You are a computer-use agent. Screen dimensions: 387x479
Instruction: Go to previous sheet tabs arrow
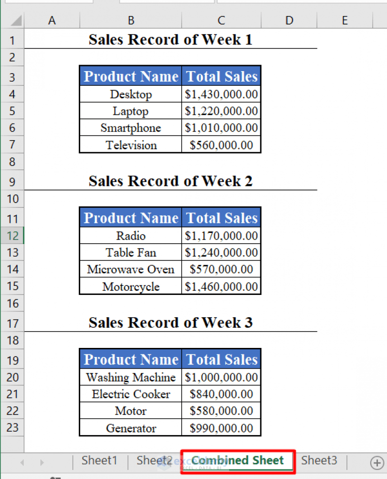(x=22, y=462)
